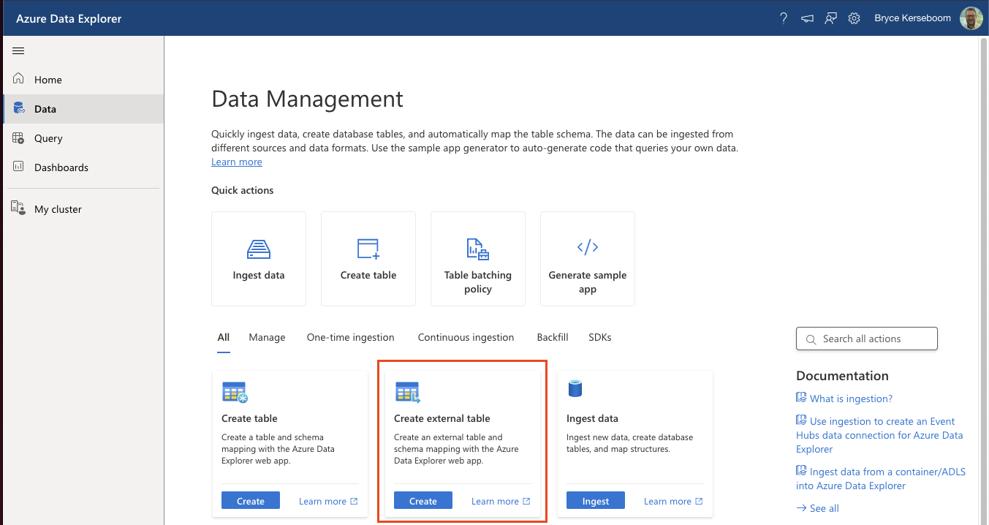Select the SDKs tab
The width and height of the screenshot is (989, 525).
tap(599, 337)
